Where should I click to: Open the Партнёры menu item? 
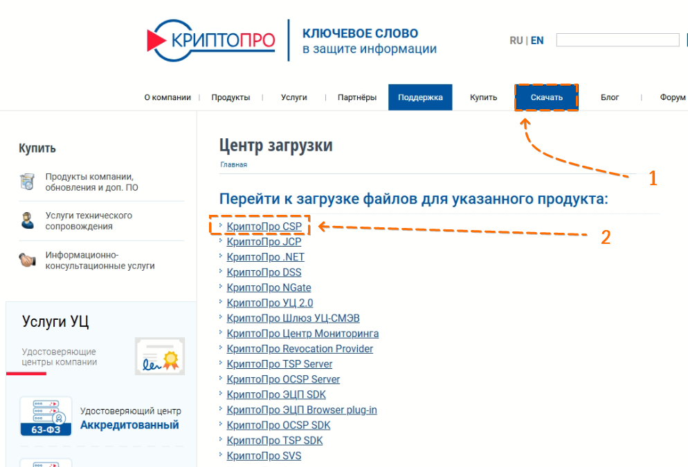click(x=357, y=97)
